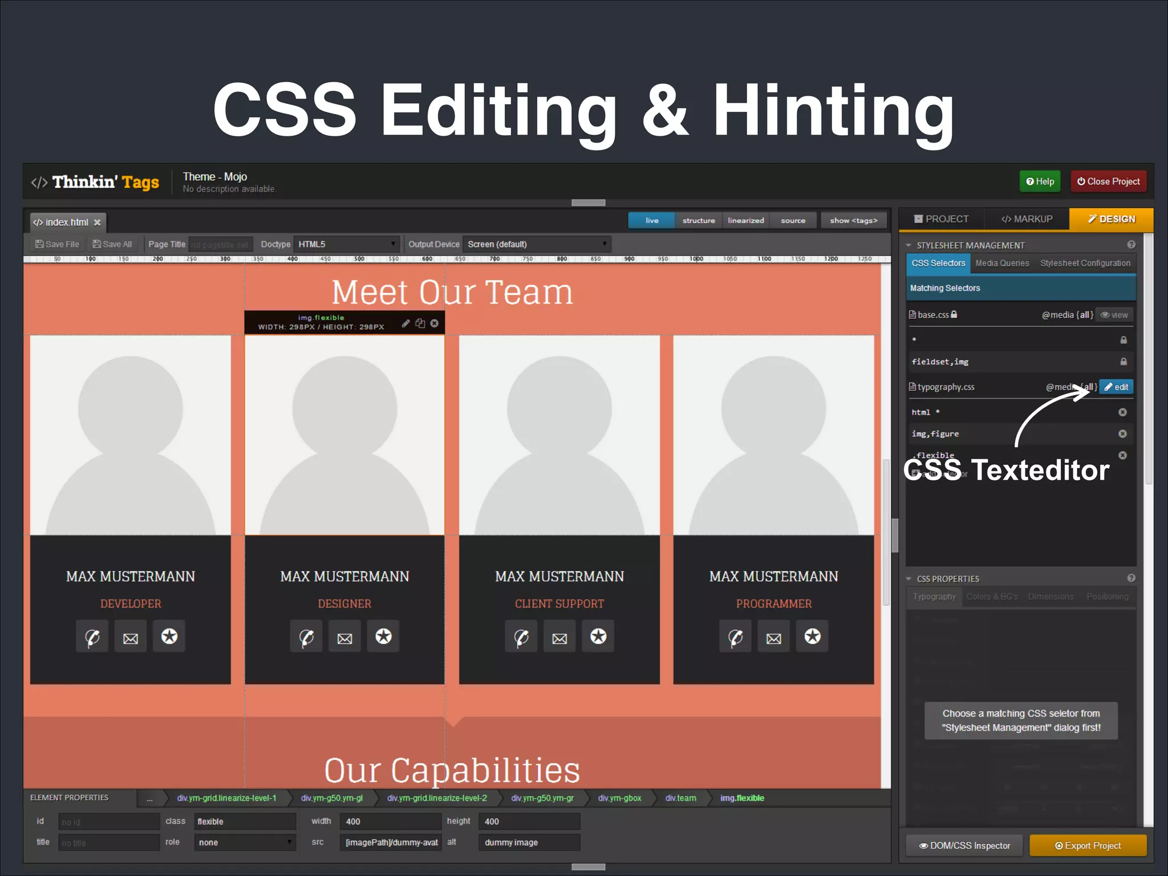Click the feather icon under Client Support card
1168x876 pixels.
521,636
